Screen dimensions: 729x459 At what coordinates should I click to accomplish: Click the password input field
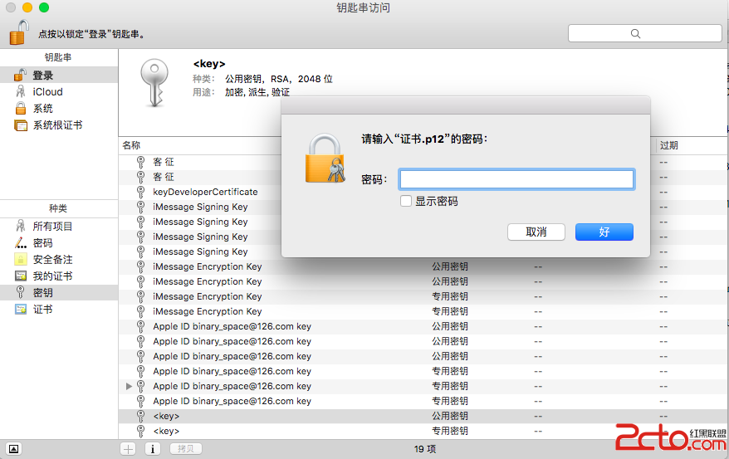(x=516, y=179)
